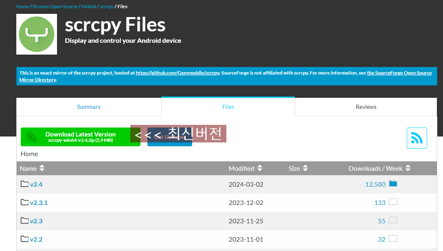Open the RSS feed icon
The width and height of the screenshot is (443, 251).
(x=417, y=138)
